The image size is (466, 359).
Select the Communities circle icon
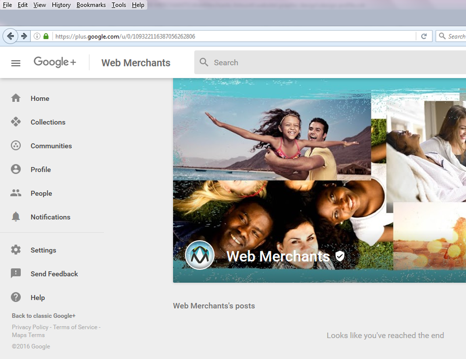point(16,145)
